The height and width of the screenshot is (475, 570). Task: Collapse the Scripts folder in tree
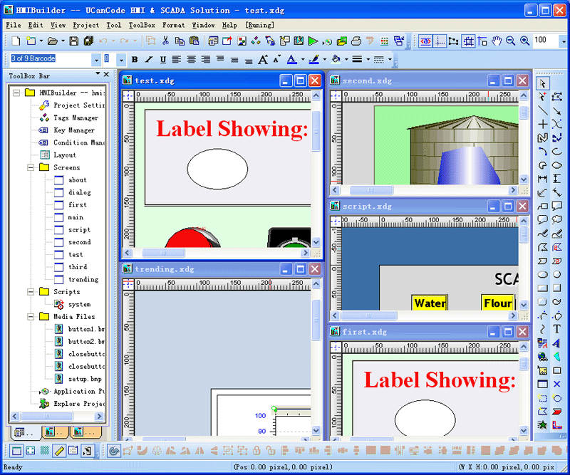coord(30,292)
